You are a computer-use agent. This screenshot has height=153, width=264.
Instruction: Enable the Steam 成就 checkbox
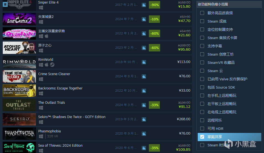point(202,21)
